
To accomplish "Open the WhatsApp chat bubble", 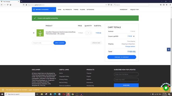I will coord(166,88).
